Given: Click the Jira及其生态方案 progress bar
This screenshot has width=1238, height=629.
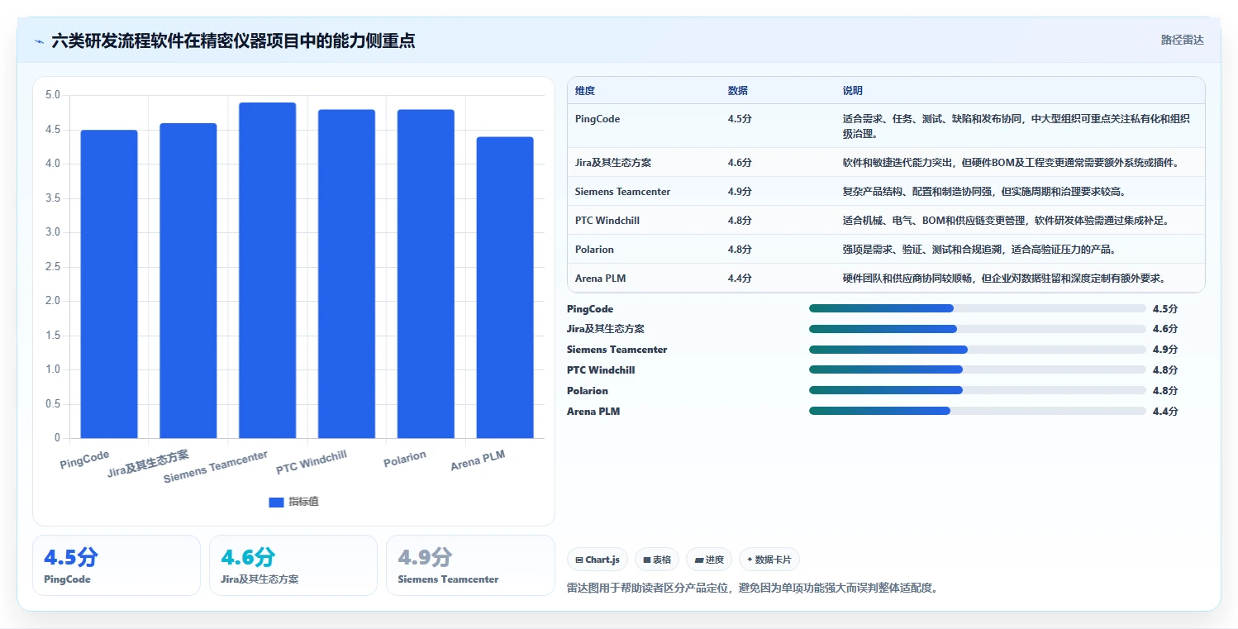Looking at the screenshot, I should click(x=978, y=329).
